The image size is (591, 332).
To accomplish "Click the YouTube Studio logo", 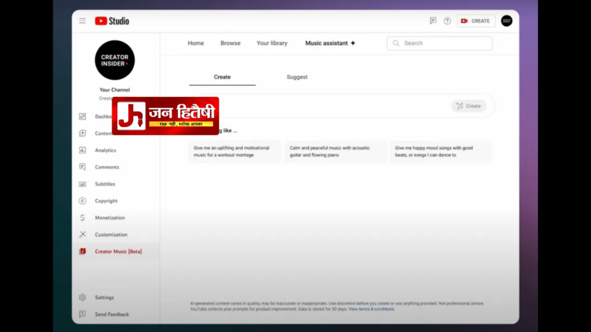I will [112, 21].
